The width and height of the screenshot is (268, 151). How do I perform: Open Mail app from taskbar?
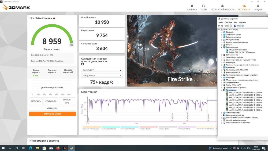pos(51,148)
